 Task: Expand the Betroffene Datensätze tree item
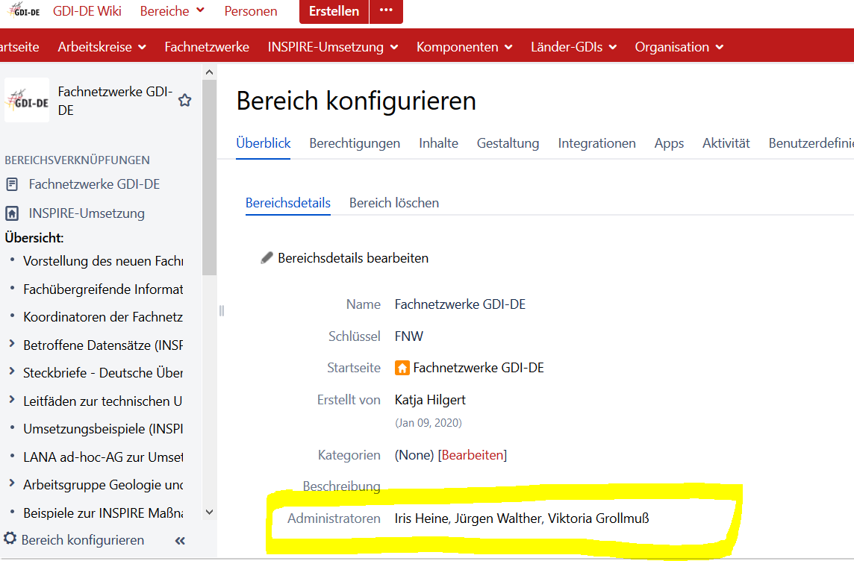[x=12, y=345]
